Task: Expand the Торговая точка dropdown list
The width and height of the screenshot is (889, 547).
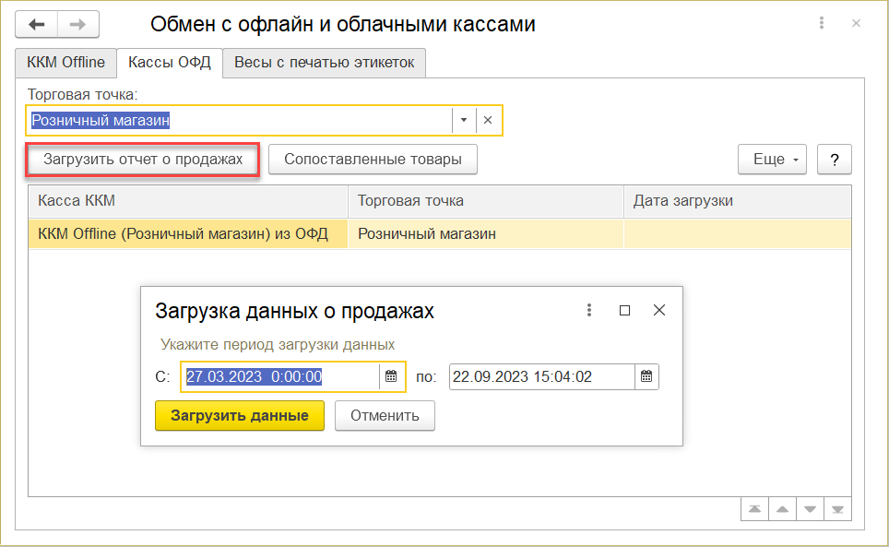Action: tap(463, 120)
